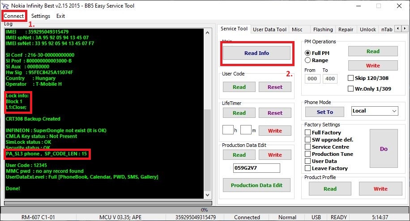Click the log line 'Operator : T-Mobile H'
This screenshot has height=221, width=410.
[34, 84]
